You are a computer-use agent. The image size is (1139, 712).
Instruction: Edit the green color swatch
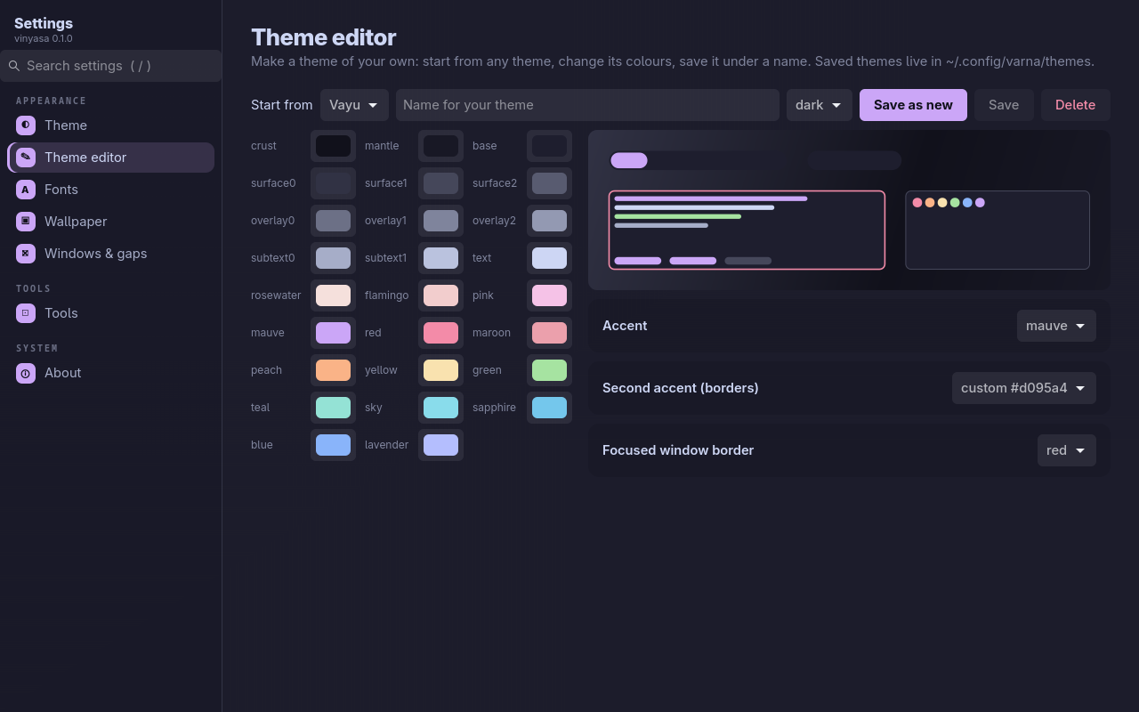(x=549, y=370)
